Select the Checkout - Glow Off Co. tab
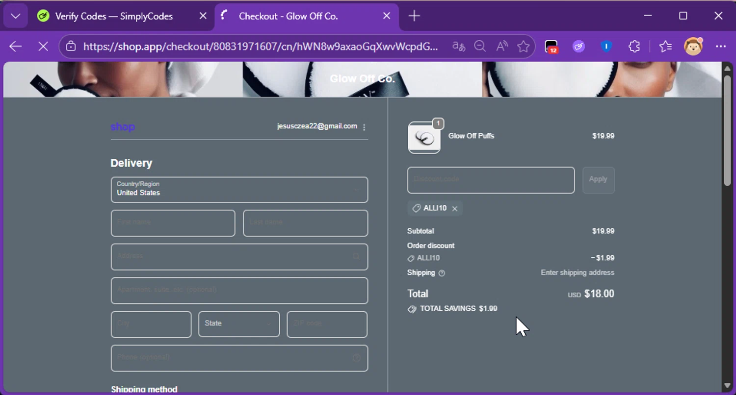 [x=288, y=16]
